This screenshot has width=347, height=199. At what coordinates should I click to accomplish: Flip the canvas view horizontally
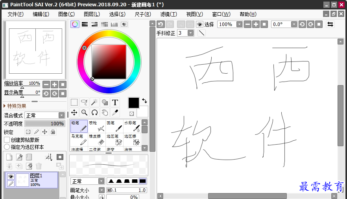330,24
